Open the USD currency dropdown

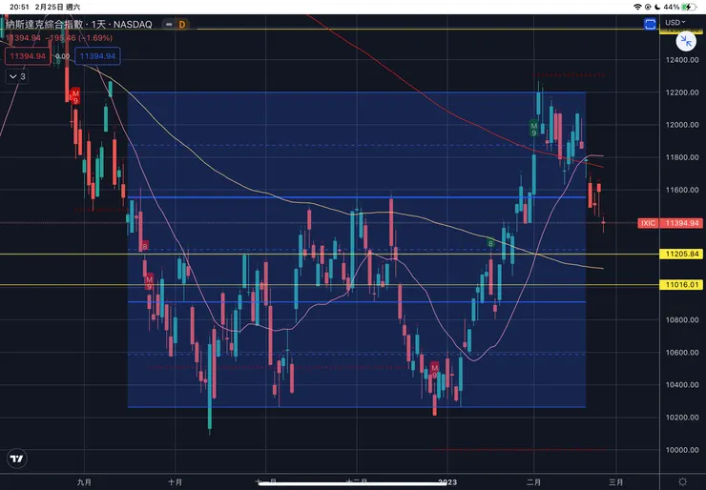(x=675, y=23)
